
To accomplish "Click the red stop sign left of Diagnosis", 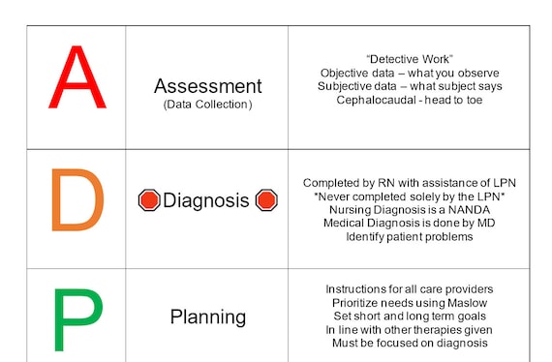I will pos(149,200).
